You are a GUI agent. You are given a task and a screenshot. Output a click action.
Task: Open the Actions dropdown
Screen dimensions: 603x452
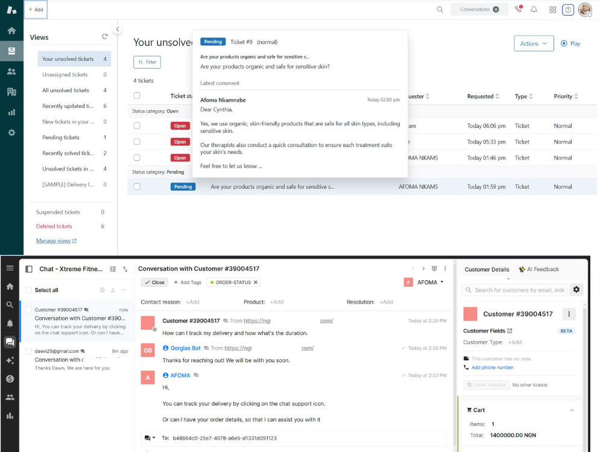(534, 43)
